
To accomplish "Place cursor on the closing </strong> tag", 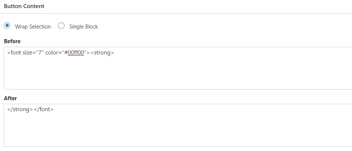I will [20, 109].
